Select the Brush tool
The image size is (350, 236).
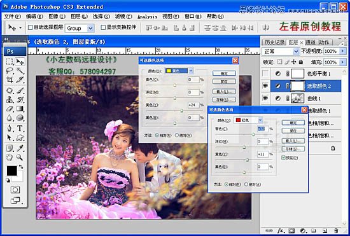click(x=20, y=90)
